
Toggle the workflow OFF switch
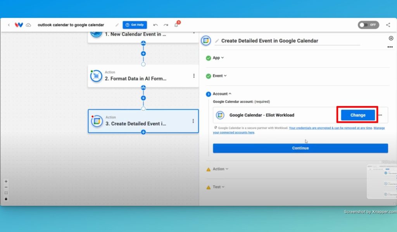tap(368, 25)
